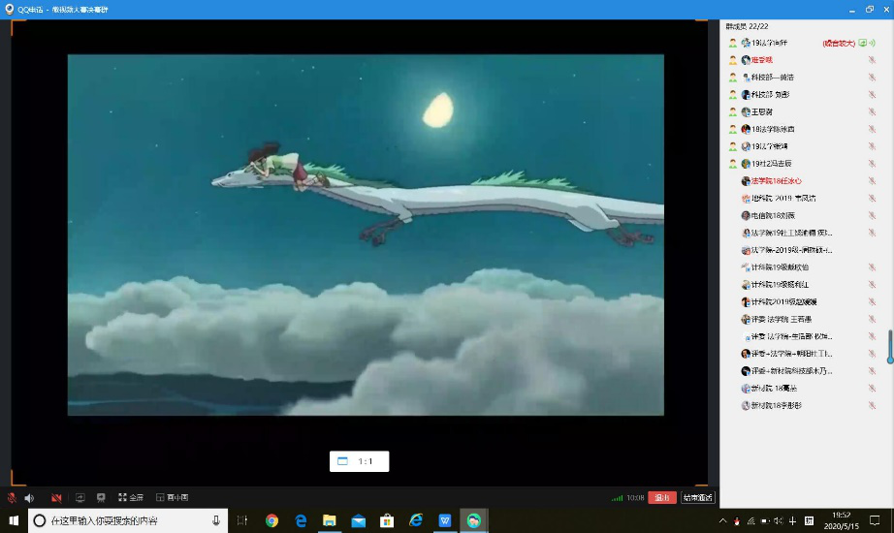
Task: Click the green sound-wave icon on the first member row
Action: pyautogui.click(x=872, y=43)
